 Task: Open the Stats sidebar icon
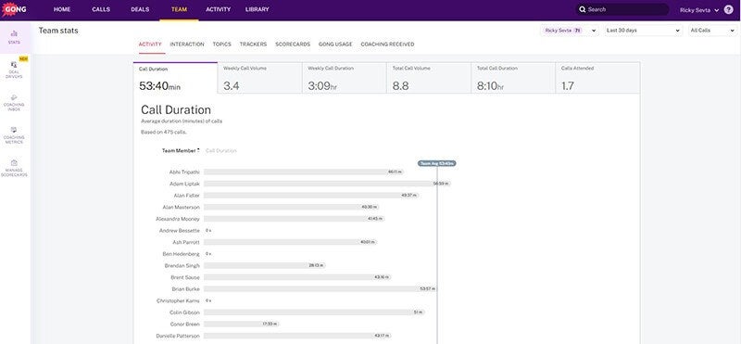tap(14, 37)
